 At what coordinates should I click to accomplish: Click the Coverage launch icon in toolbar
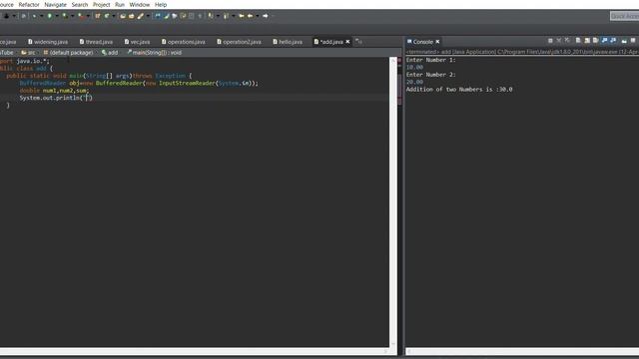coord(64,16)
